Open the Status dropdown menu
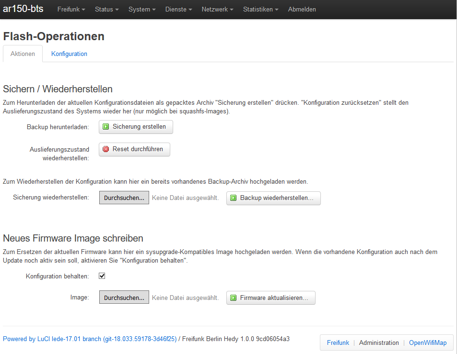Viewport: 457px width, 354px height. pyautogui.click(x=107, y=10)
